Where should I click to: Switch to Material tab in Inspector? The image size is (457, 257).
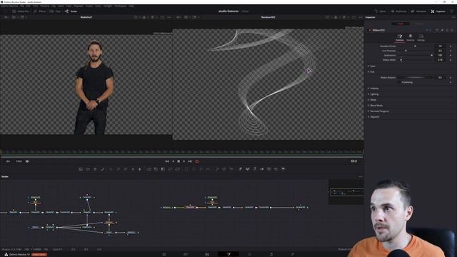(411, 38)
